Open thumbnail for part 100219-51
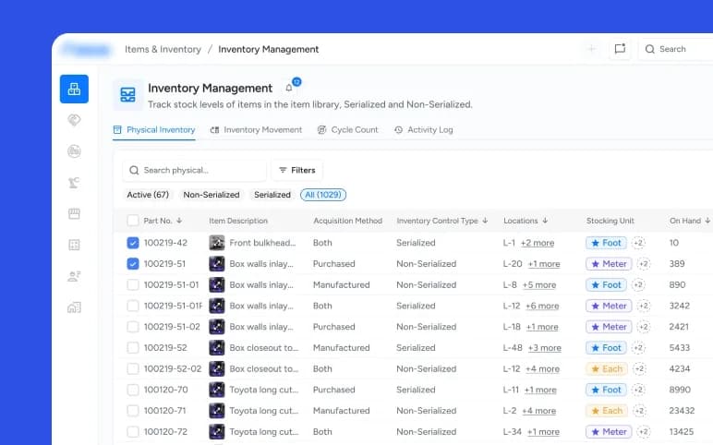 pos(217,264)
